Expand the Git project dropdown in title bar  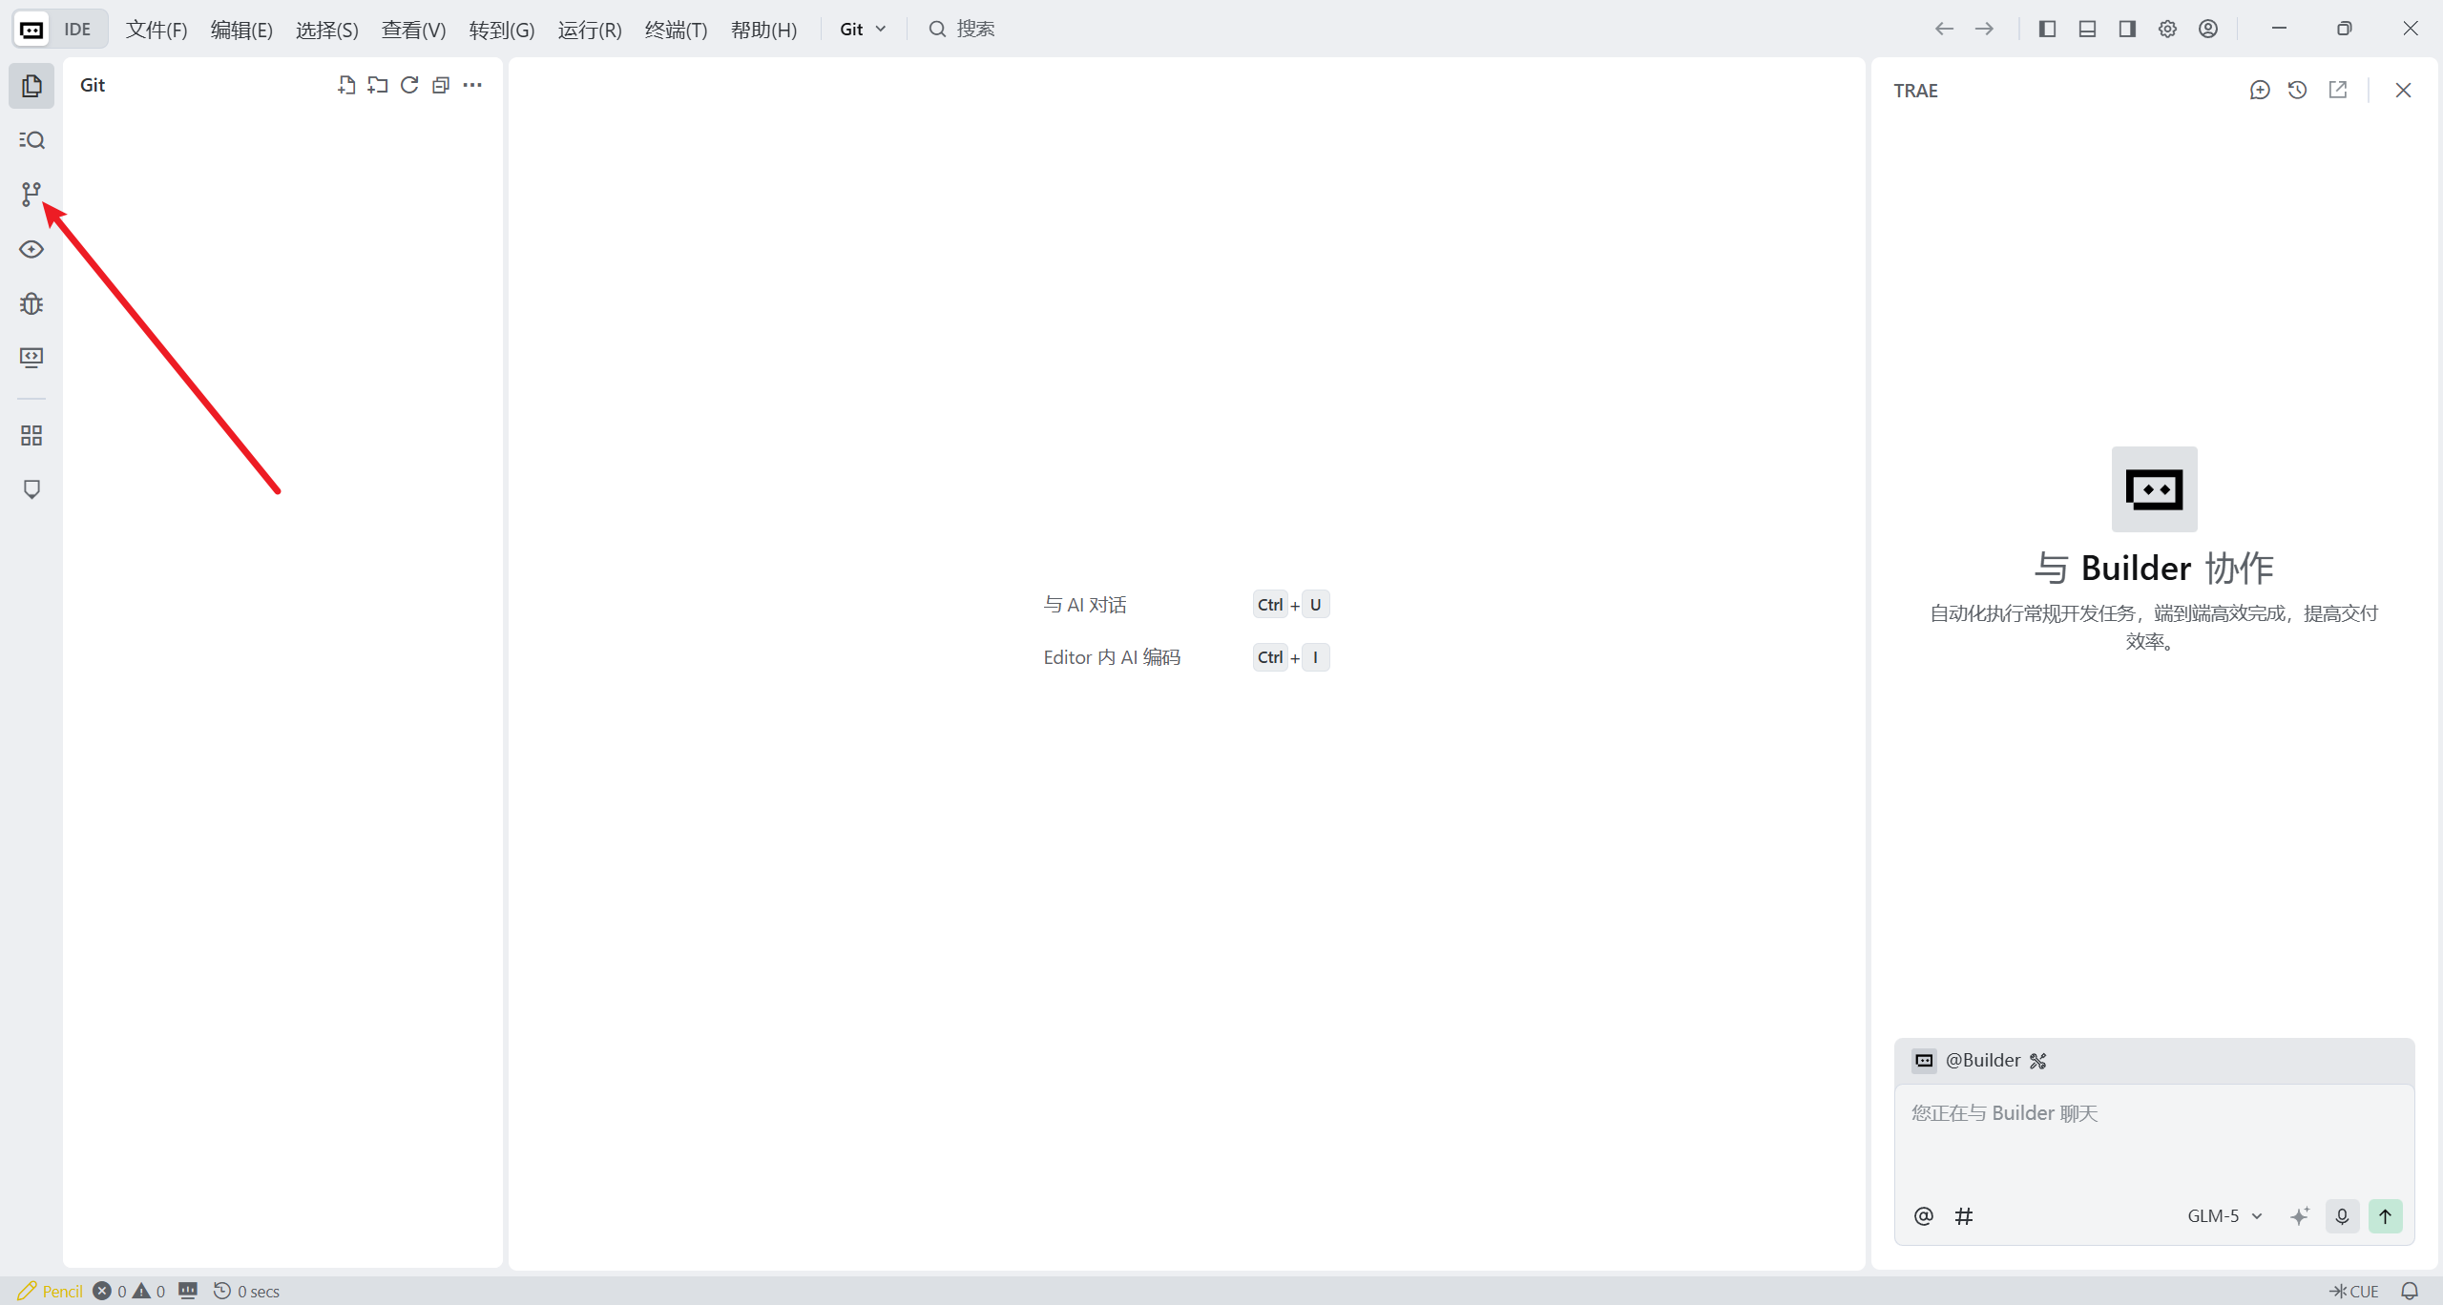point(863,29)
